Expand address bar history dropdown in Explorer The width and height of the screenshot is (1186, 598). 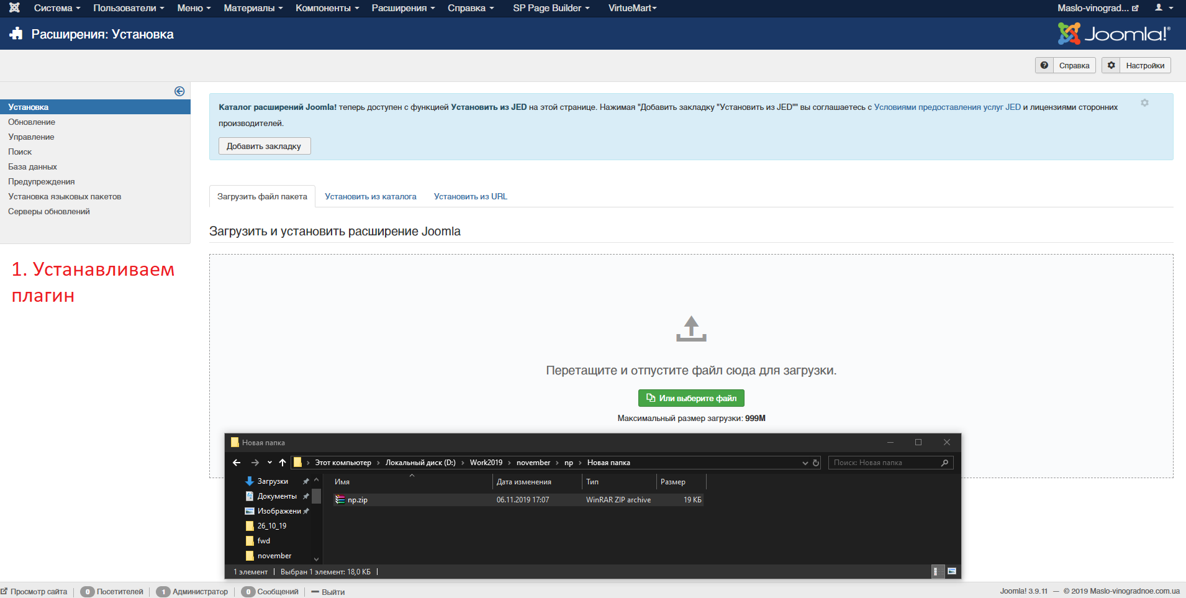click(805, 463)
